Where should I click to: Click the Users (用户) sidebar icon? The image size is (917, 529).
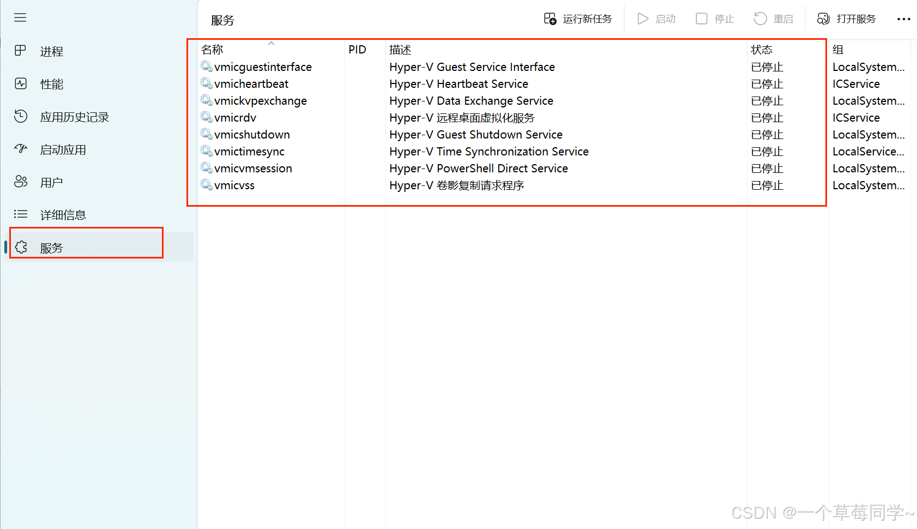click(21, 182)
